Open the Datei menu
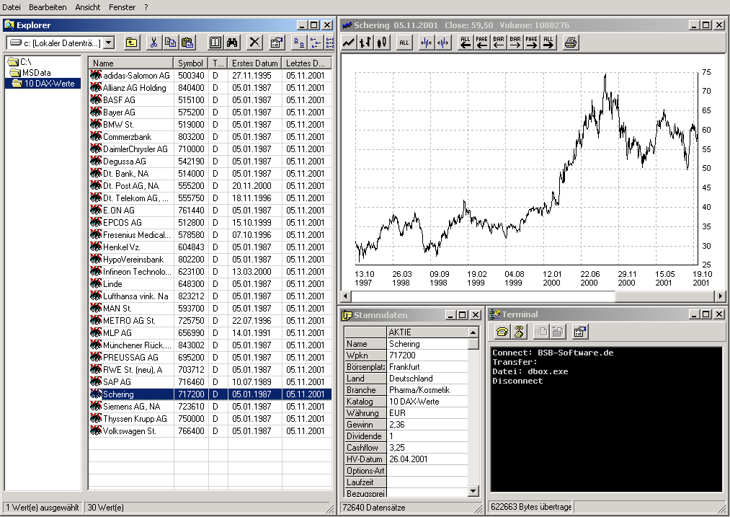Screen dimensions: 730x517 (x=12, y=7)
